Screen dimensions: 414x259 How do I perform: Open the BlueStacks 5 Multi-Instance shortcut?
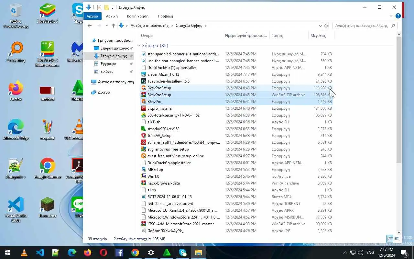pyautogui.click(x=48, y=54)
